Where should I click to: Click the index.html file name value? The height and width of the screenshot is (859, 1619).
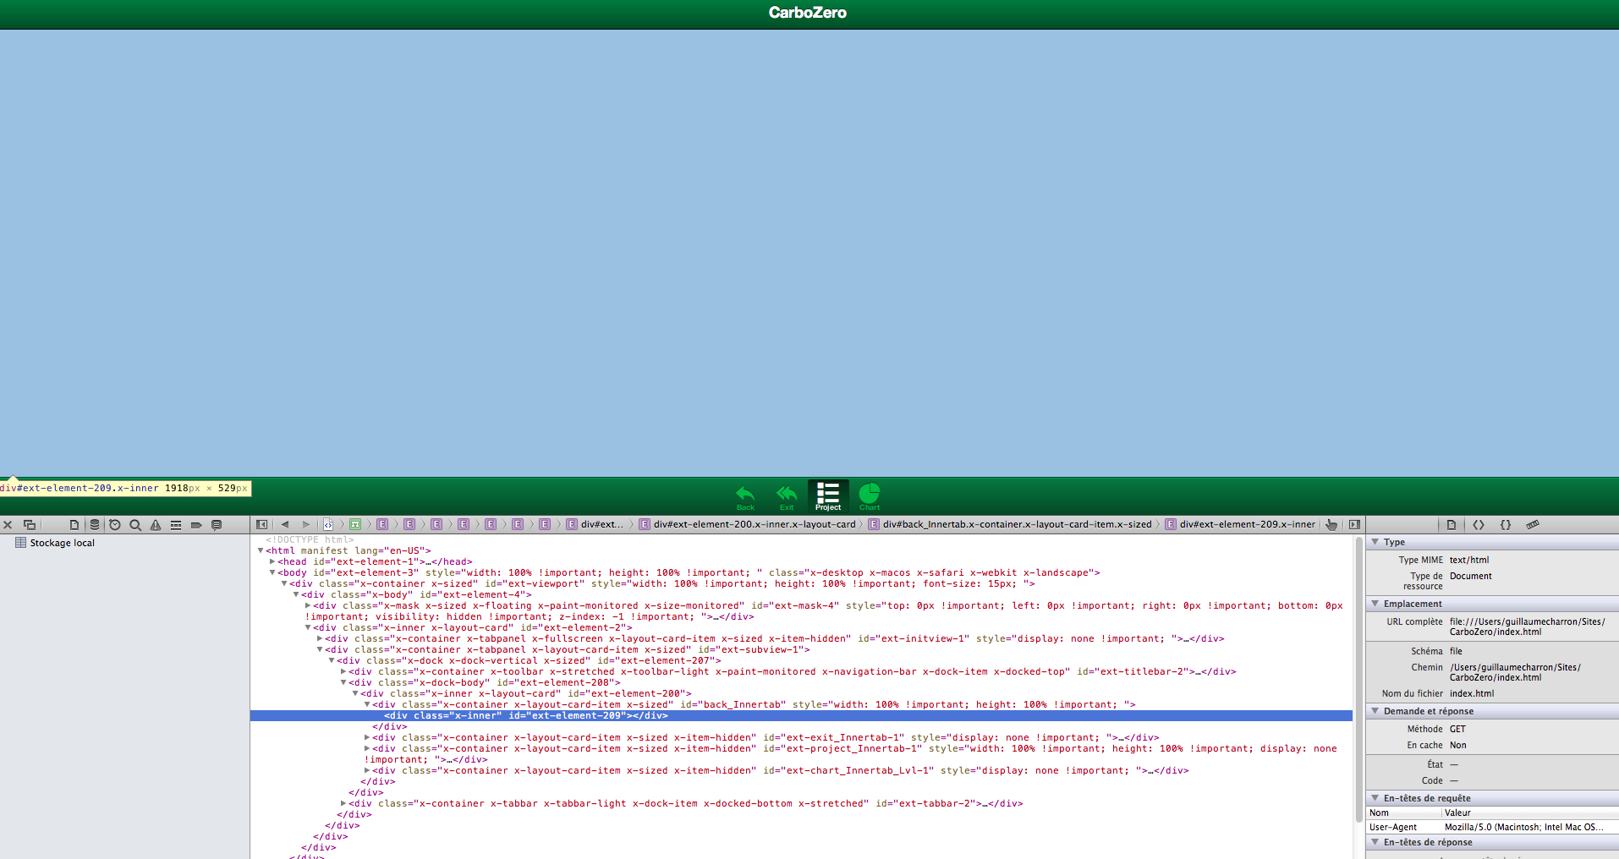pos(1472,693)
